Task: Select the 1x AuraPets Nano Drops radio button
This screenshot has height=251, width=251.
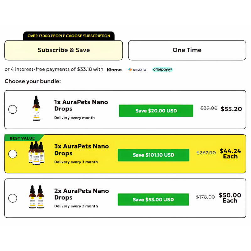Action: (x=13, y=109)
